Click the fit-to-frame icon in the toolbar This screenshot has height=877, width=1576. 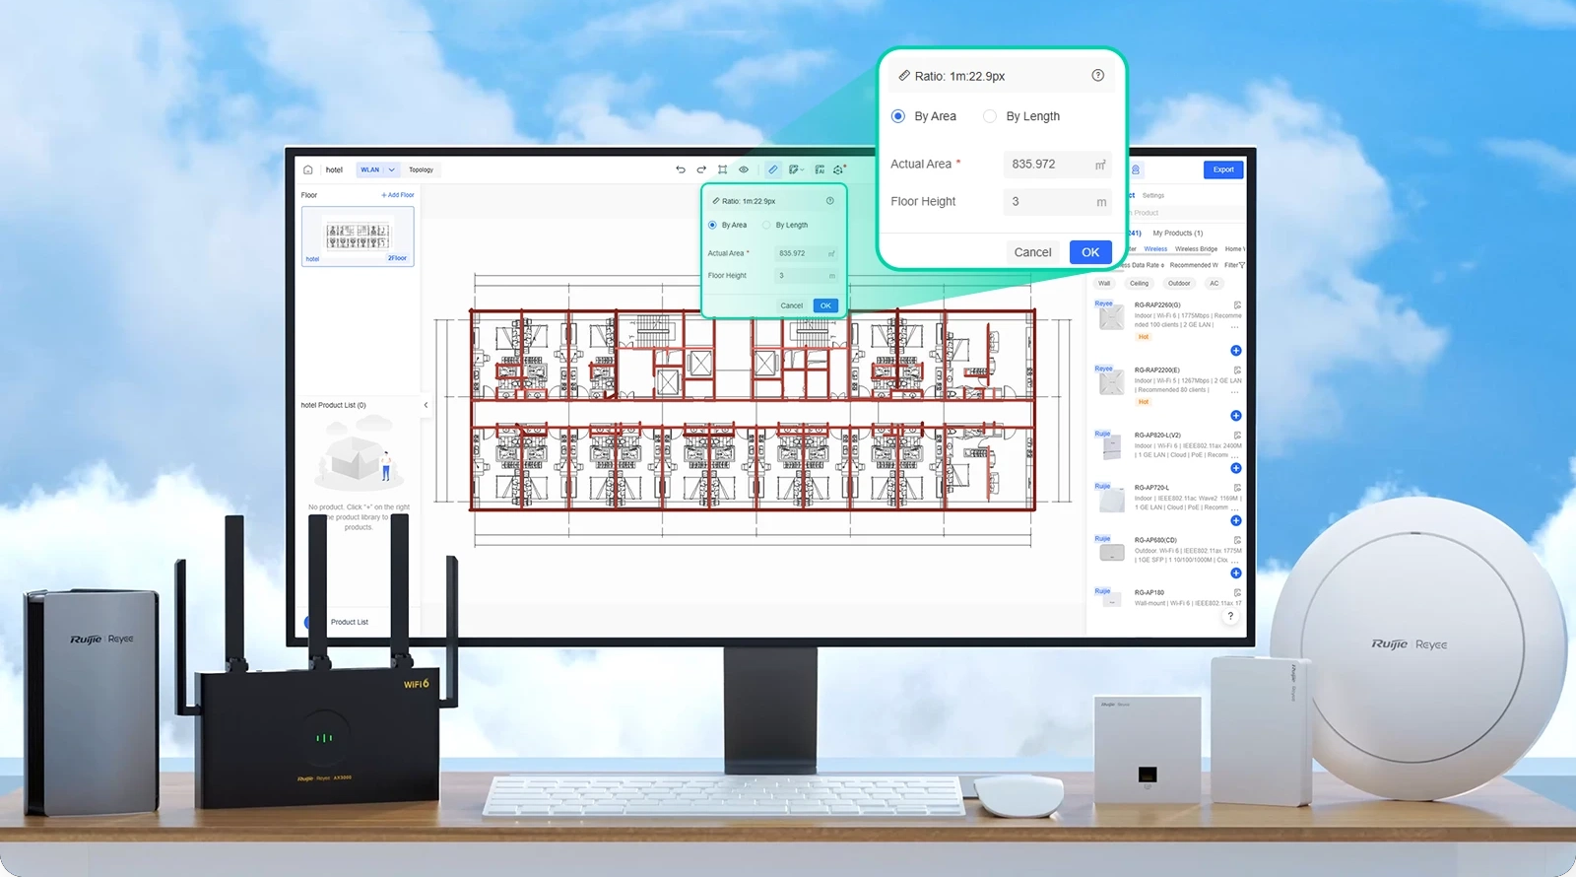(723, 169)
